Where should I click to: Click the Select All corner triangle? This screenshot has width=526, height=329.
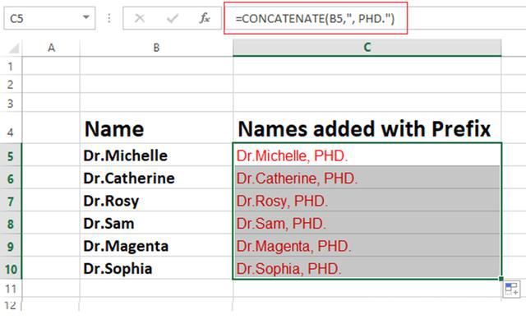click(x=14, y=49)
